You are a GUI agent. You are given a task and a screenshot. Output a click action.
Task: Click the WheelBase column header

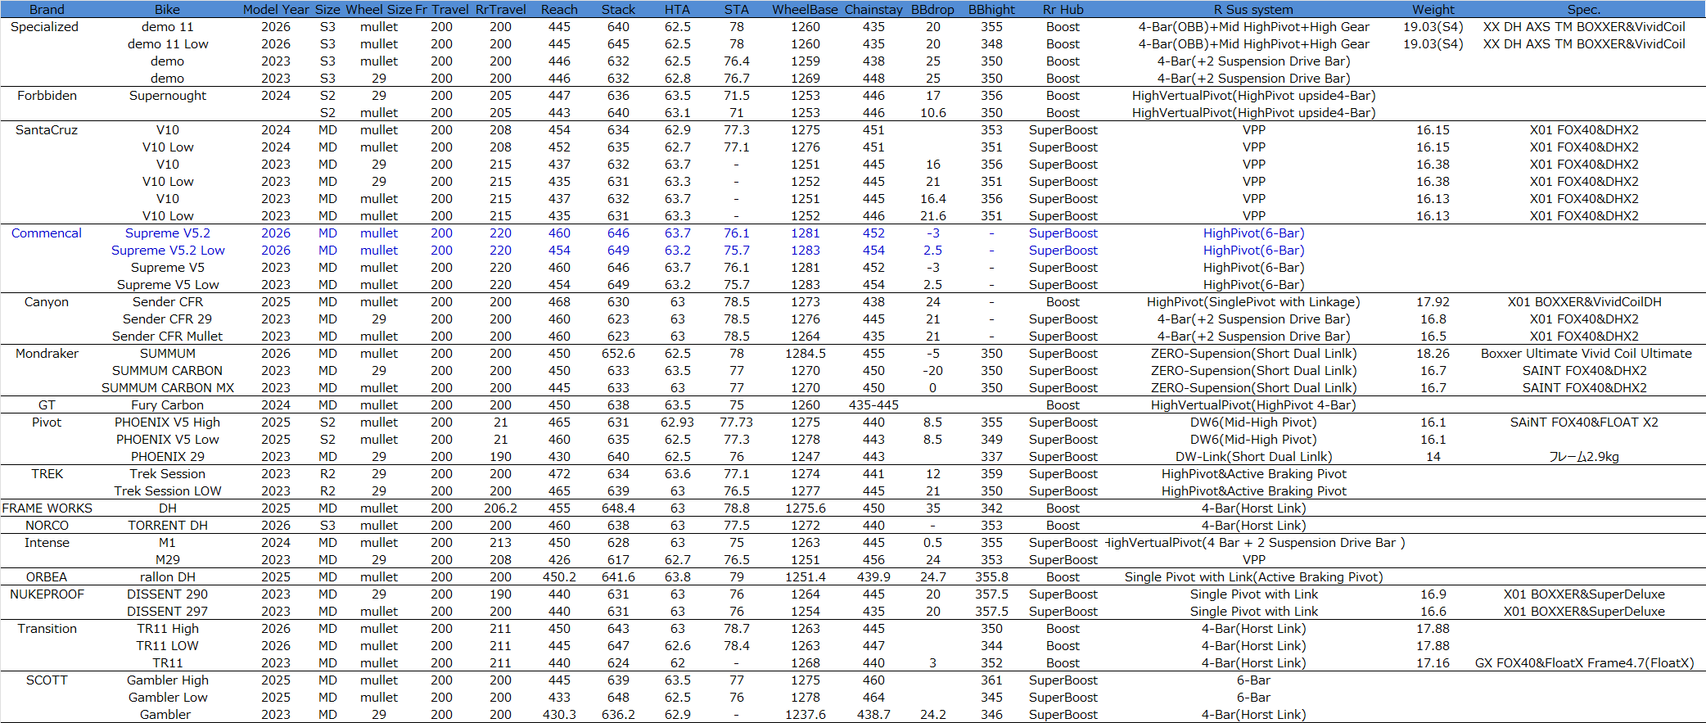(805, 10)
